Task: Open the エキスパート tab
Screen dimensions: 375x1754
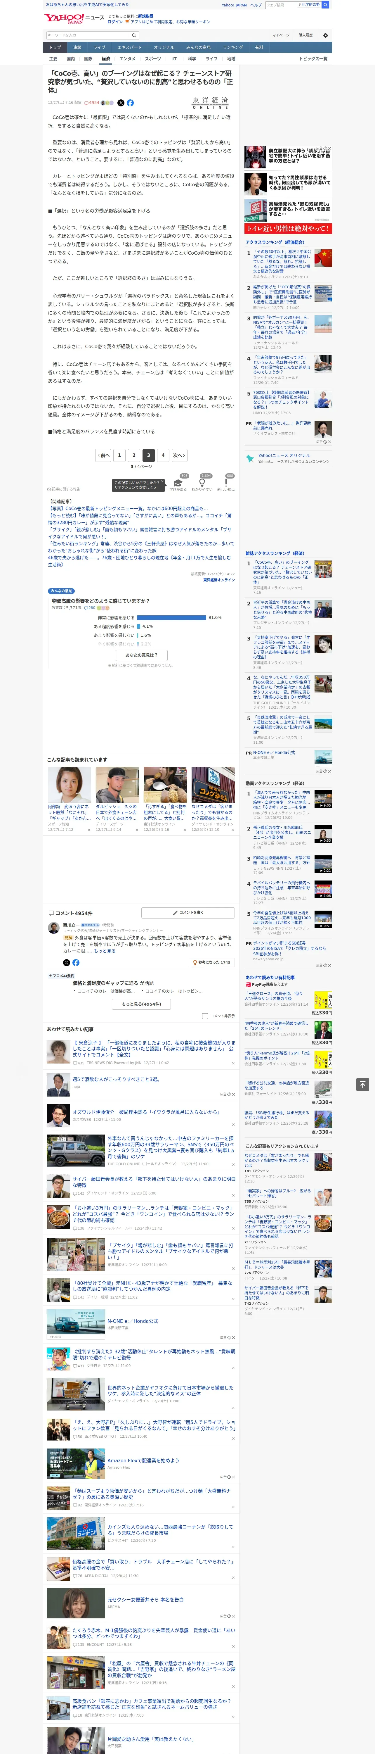Action: [x=129, y=48]
